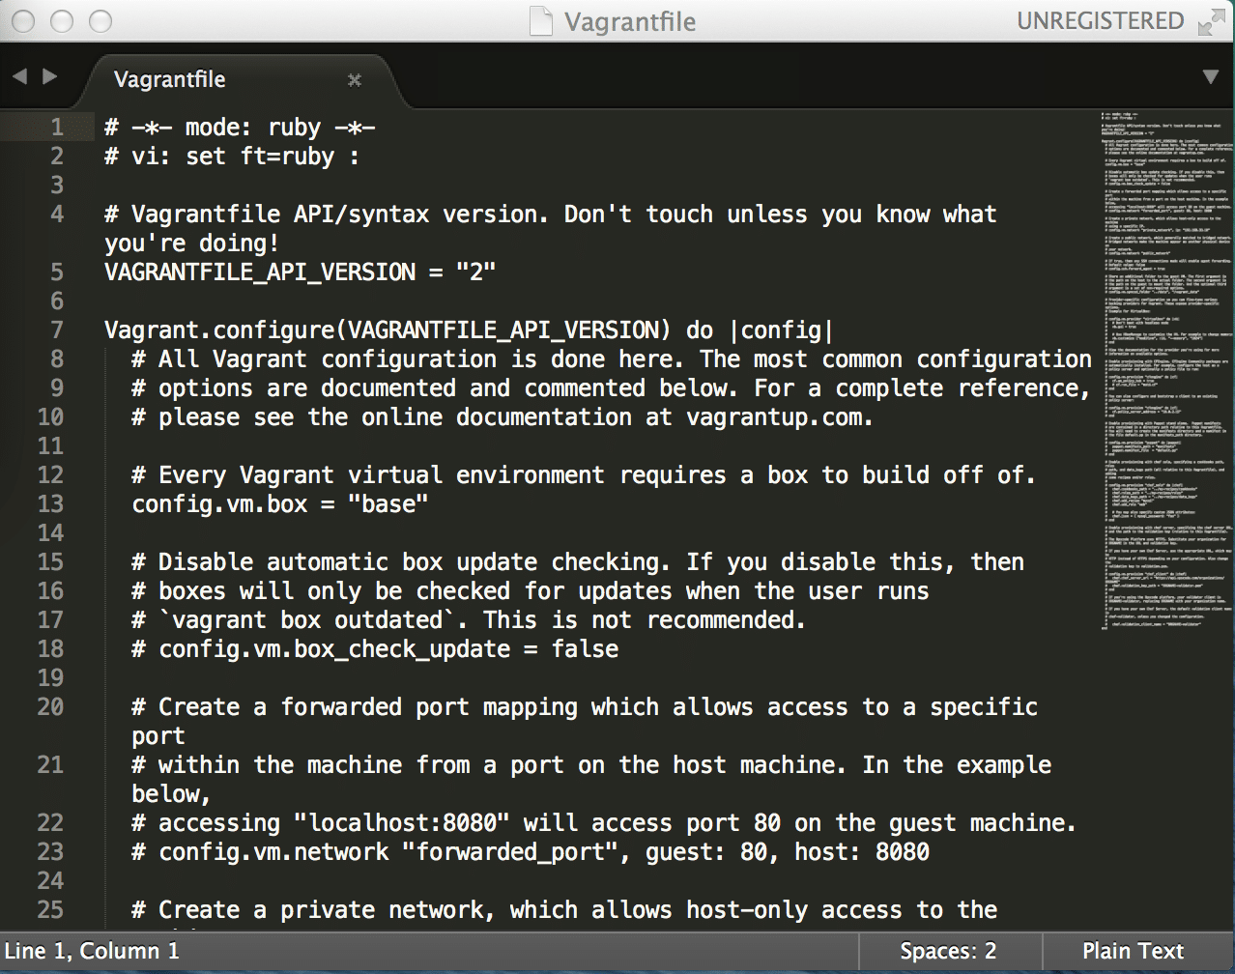Place cursor on the VAGRANTFILE_API_VERSION = "2" line
The height and width of the screenshot is (974, 1235).
pyautogui.click(x=300, y=272)
